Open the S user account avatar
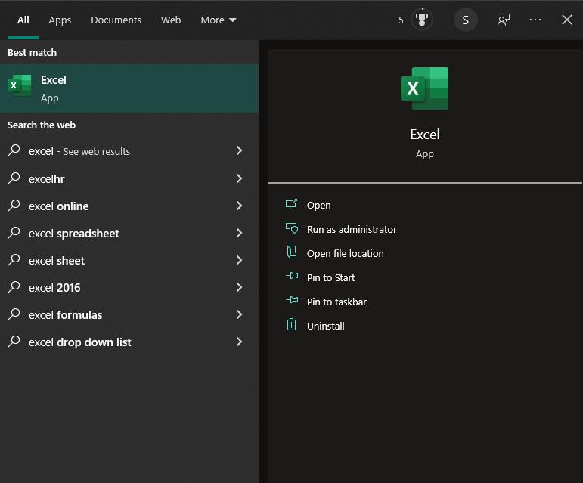583x483 pixels. click(x=466, y=20)
